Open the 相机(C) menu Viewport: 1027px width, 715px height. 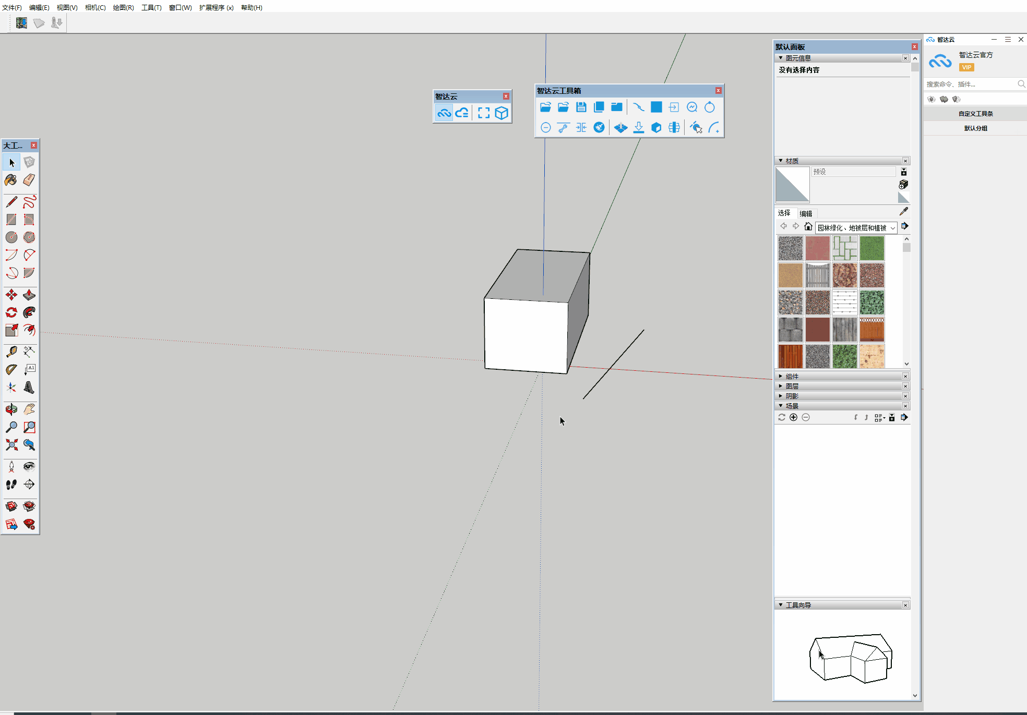[95, 7]
